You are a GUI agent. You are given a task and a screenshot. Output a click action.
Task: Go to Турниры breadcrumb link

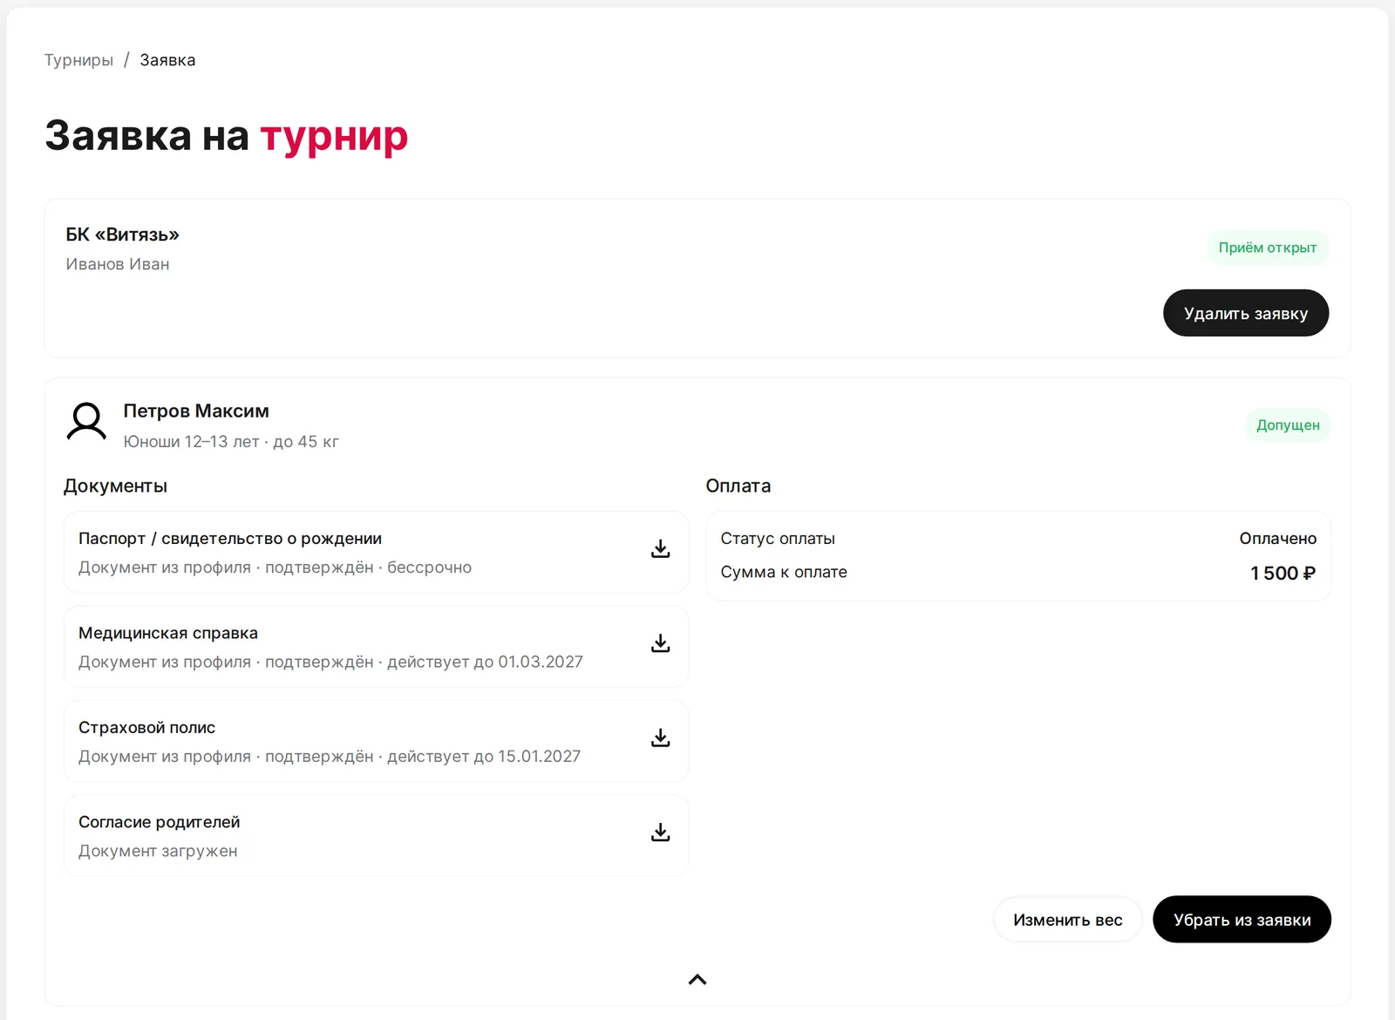(x=78, y=60)
